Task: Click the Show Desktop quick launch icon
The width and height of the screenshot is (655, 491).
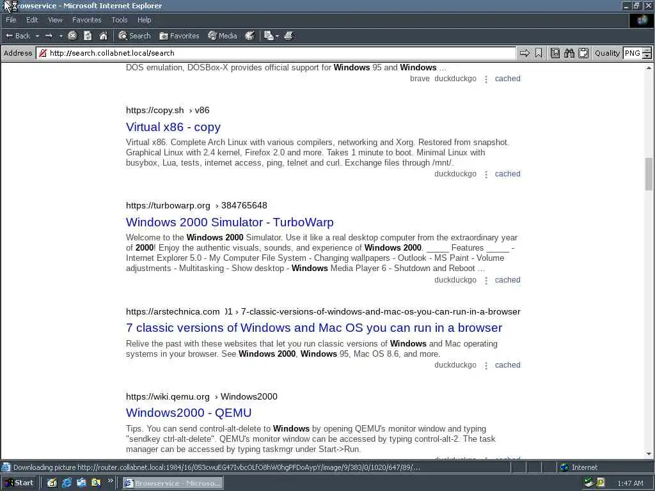Action: pyautogui.click(x=52, y=483)
